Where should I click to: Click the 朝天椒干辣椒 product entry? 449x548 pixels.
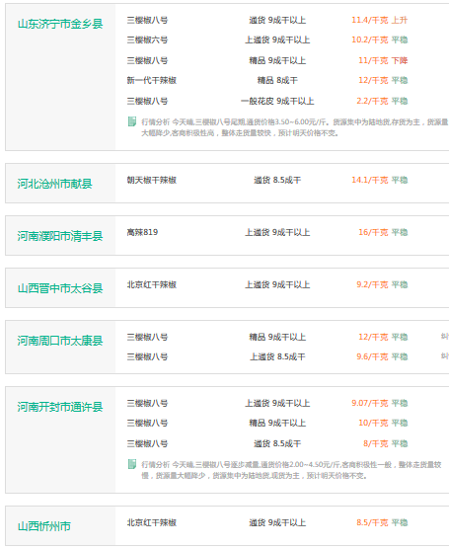(152, 180)
